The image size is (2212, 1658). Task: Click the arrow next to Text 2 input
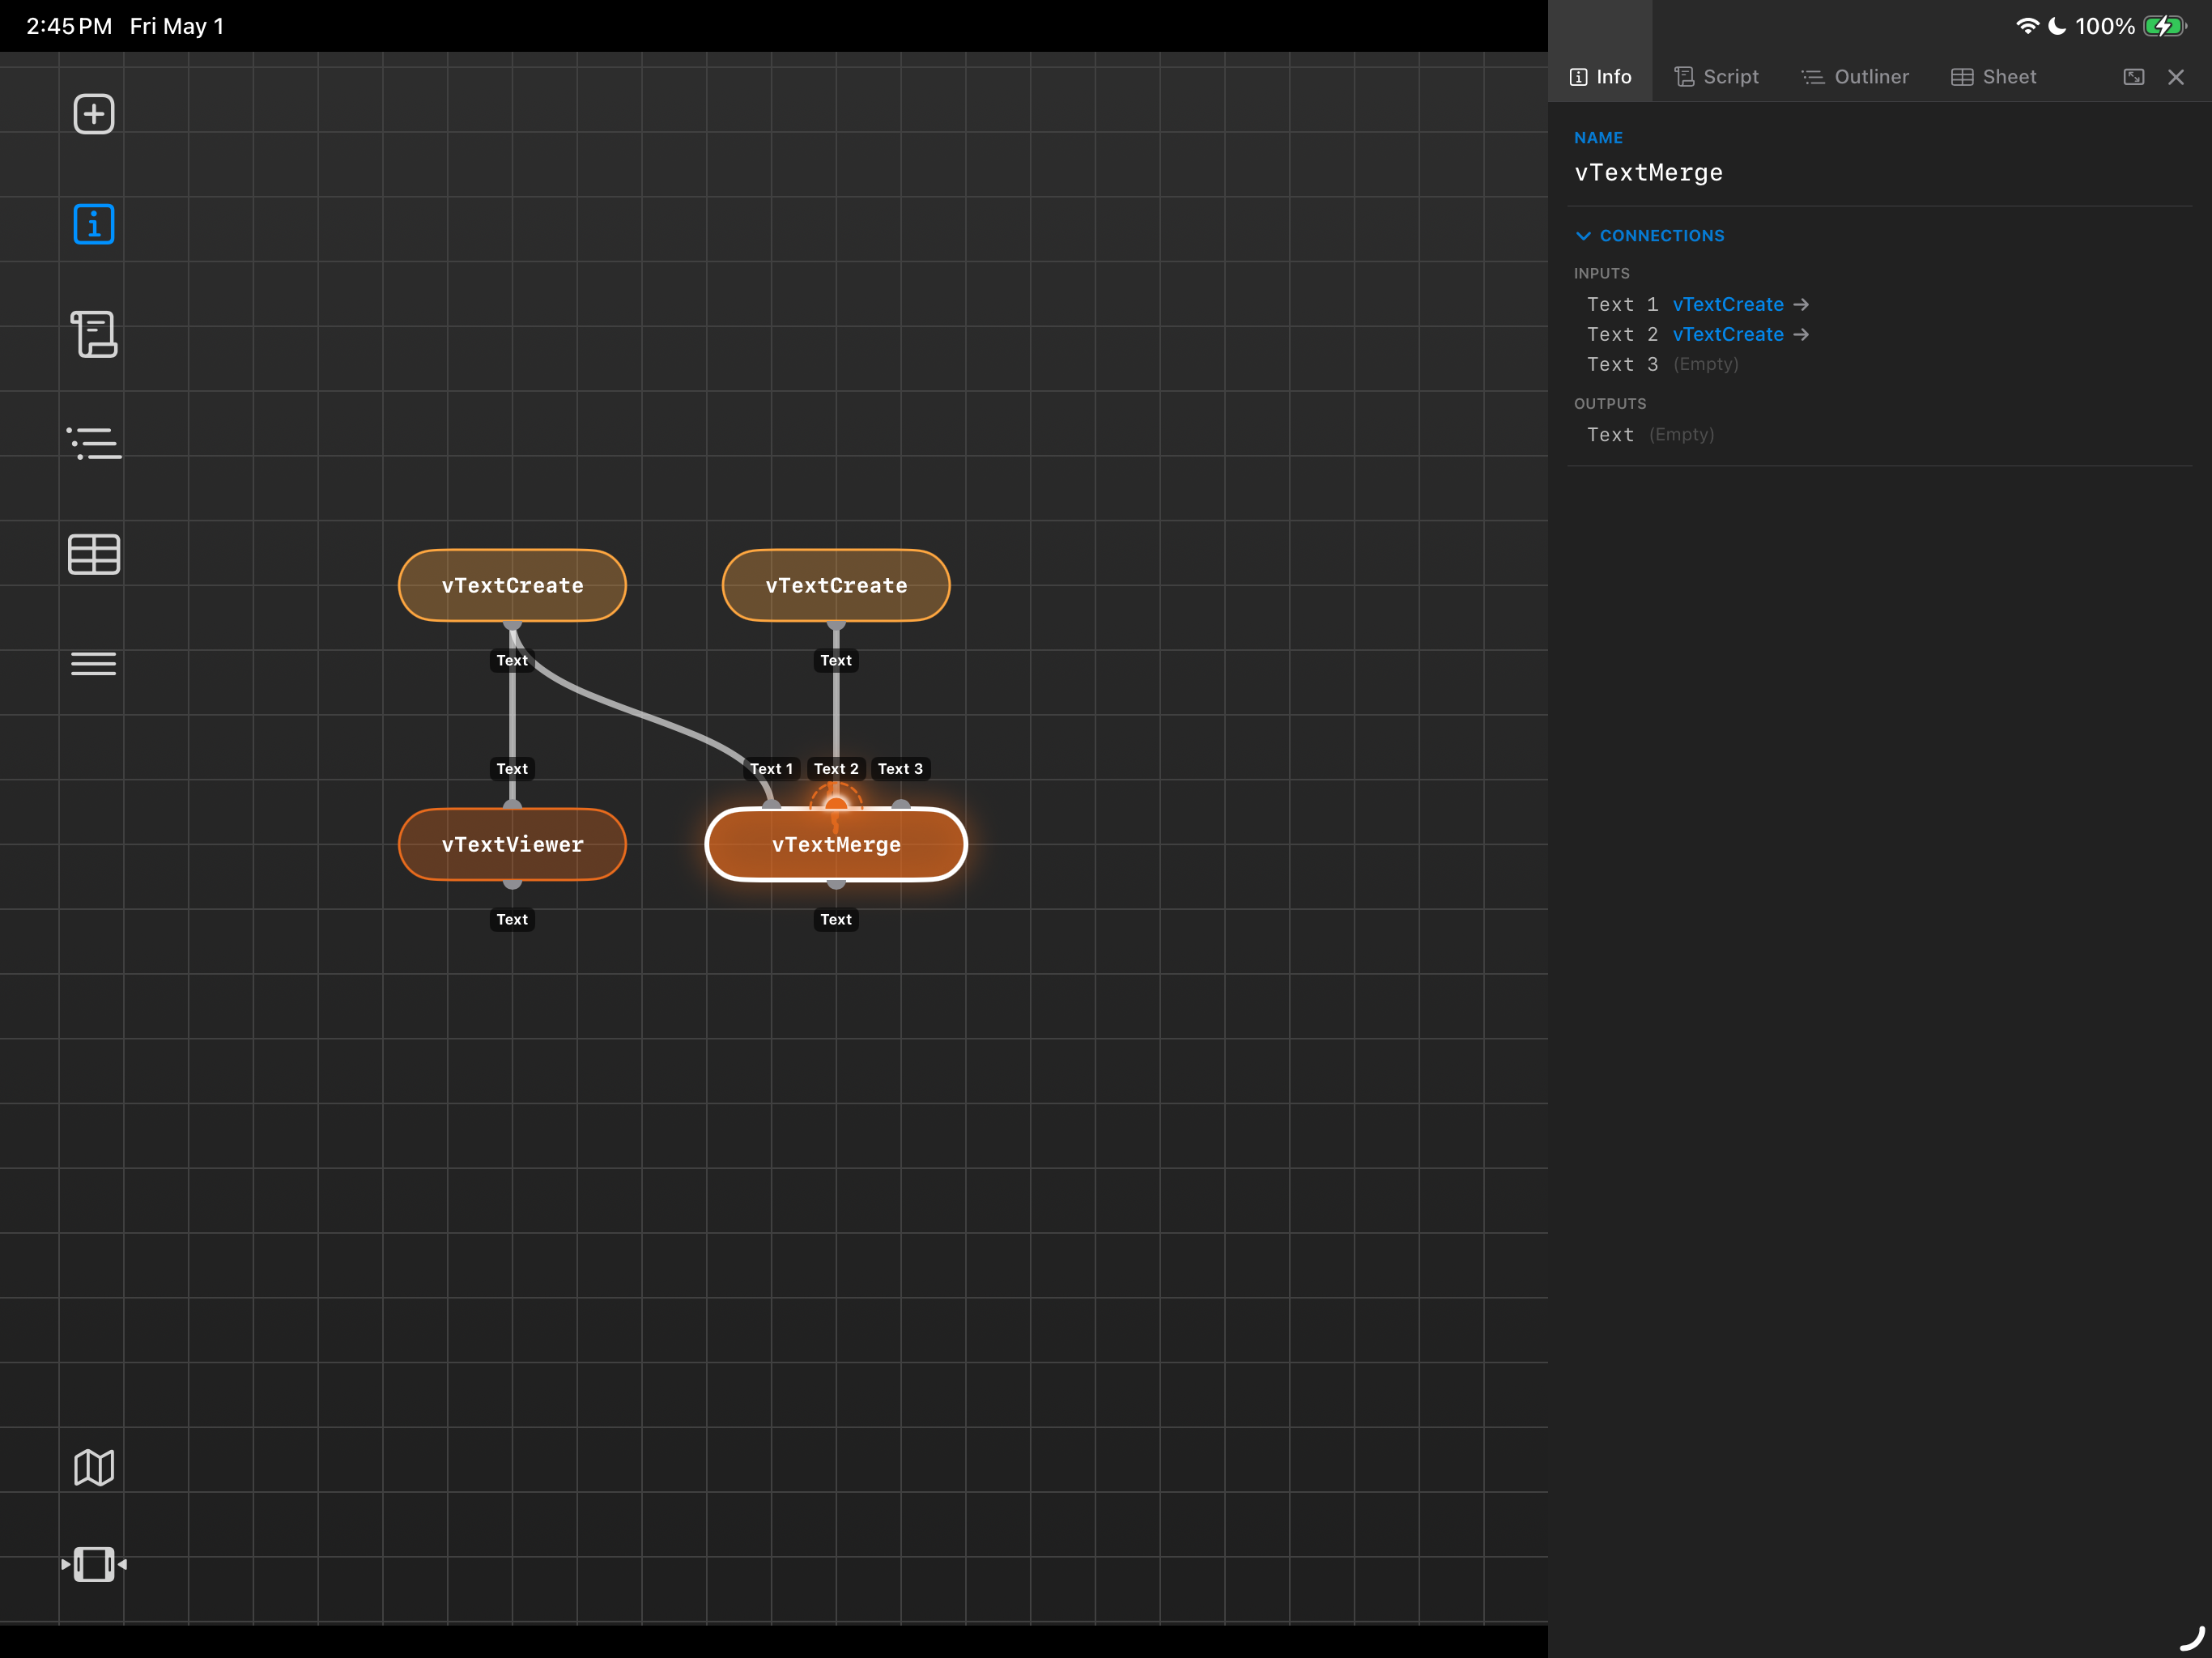1801,334
